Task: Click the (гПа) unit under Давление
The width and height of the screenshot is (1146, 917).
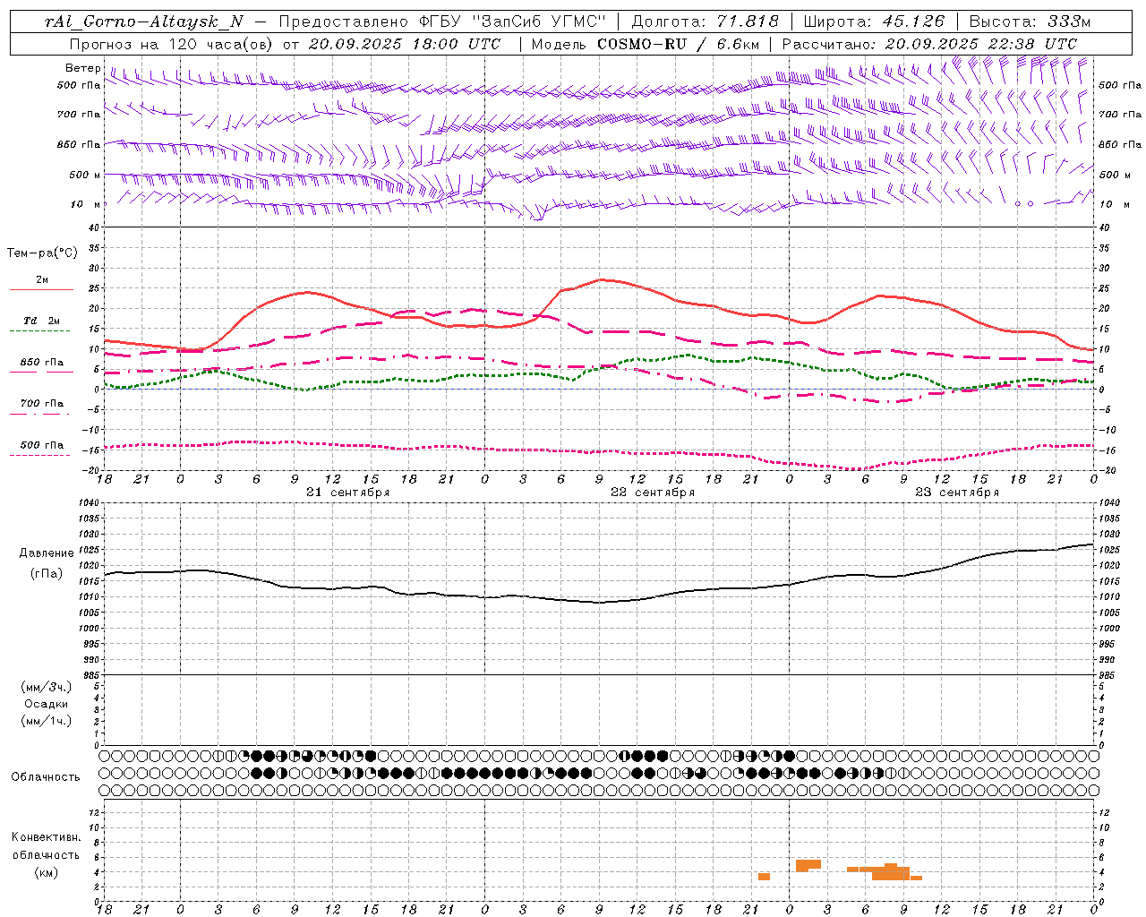Action: point(47,573)
